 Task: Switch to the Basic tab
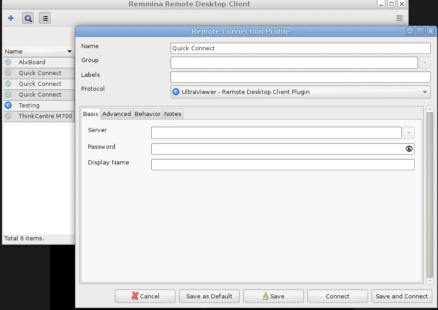click(x=91, y=114)
